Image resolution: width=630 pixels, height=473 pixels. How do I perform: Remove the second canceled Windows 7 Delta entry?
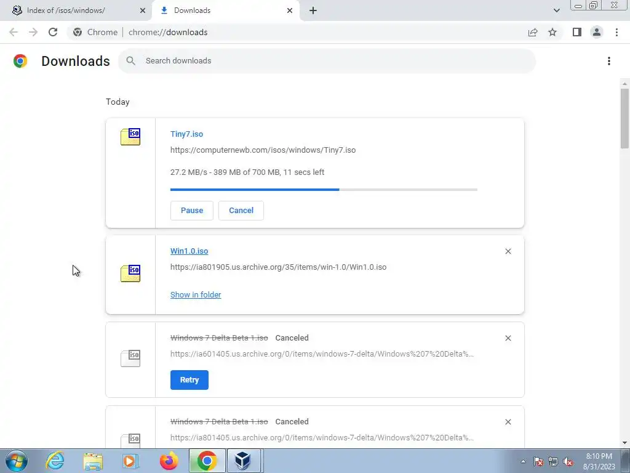508,422
